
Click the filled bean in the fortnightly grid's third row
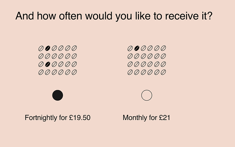pos(48,64)
